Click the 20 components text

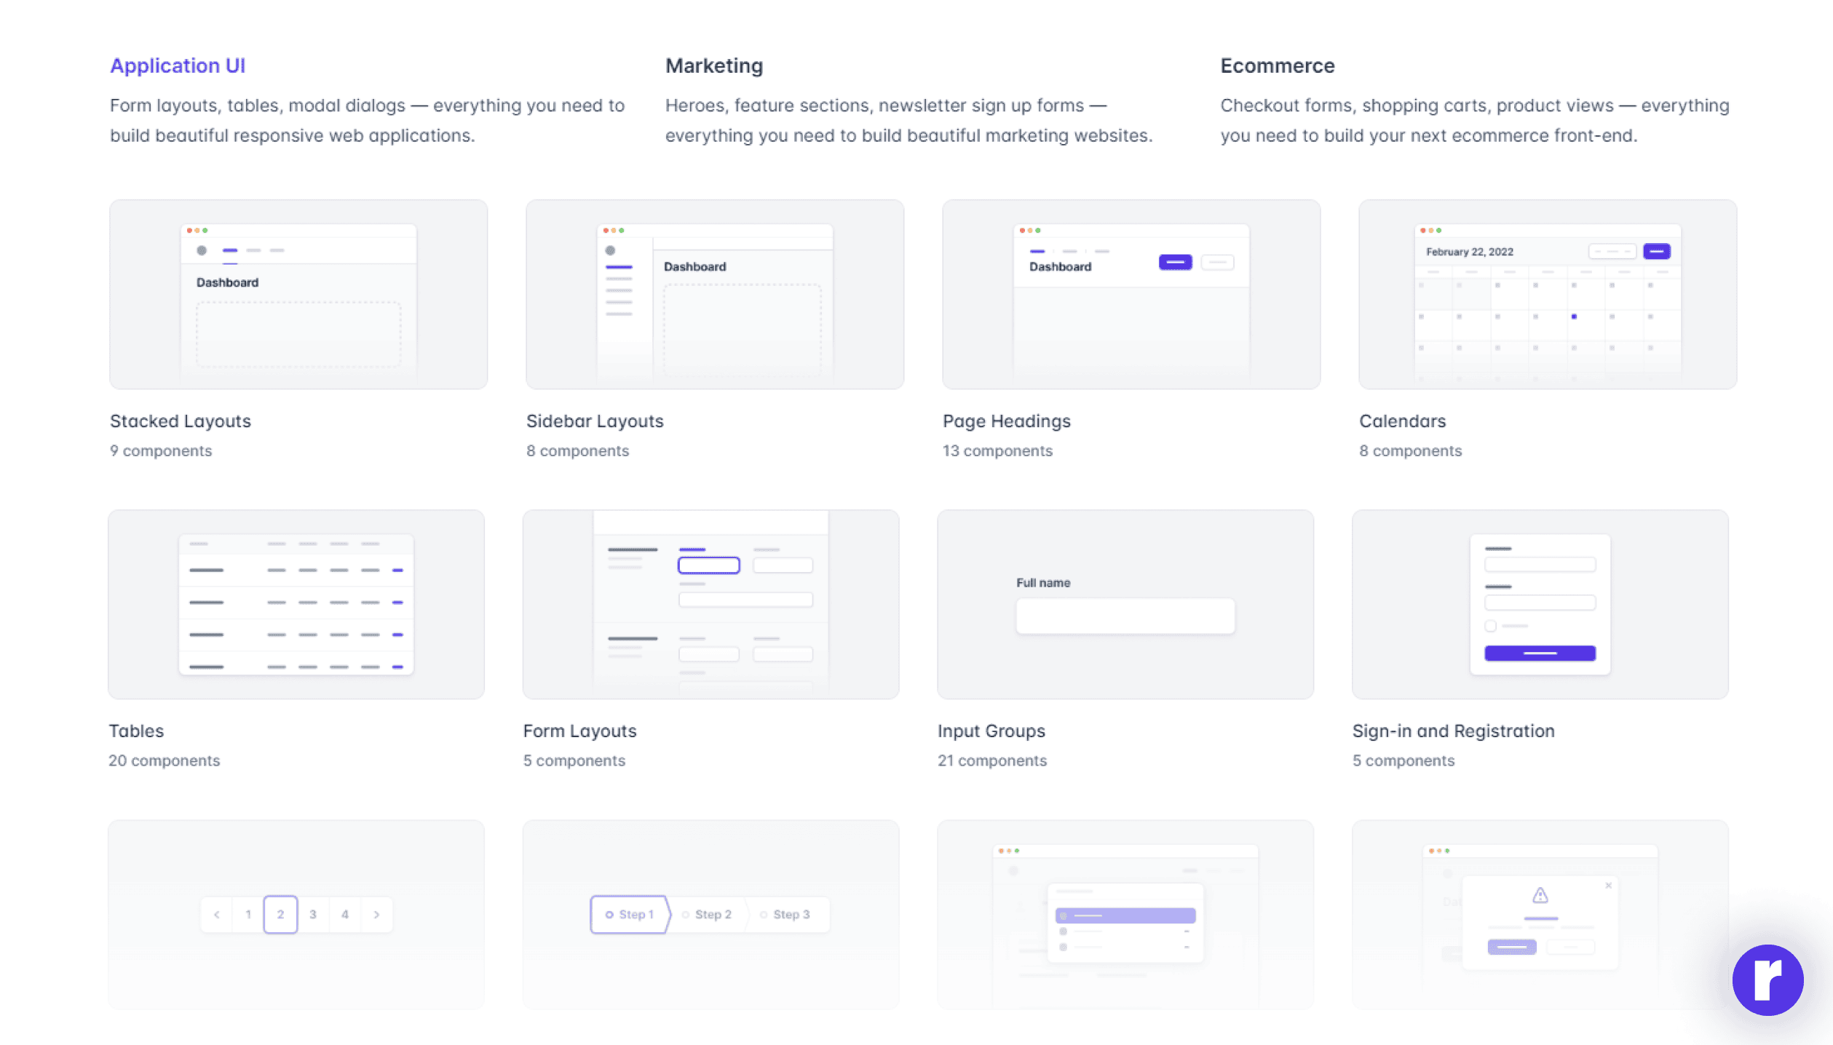click(165, 760)
